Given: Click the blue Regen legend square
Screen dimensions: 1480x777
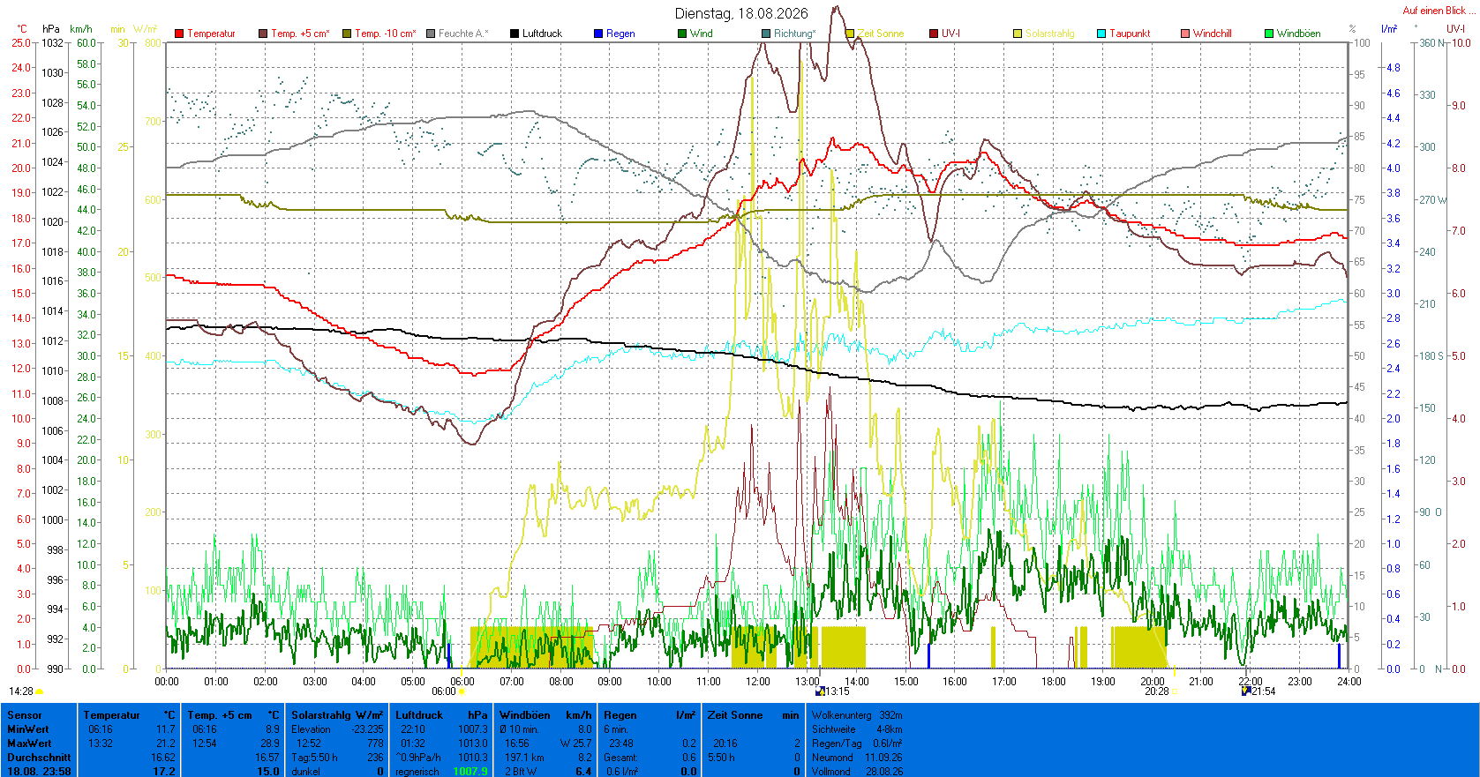Looking at the screenshot, I should coord(598,34).
